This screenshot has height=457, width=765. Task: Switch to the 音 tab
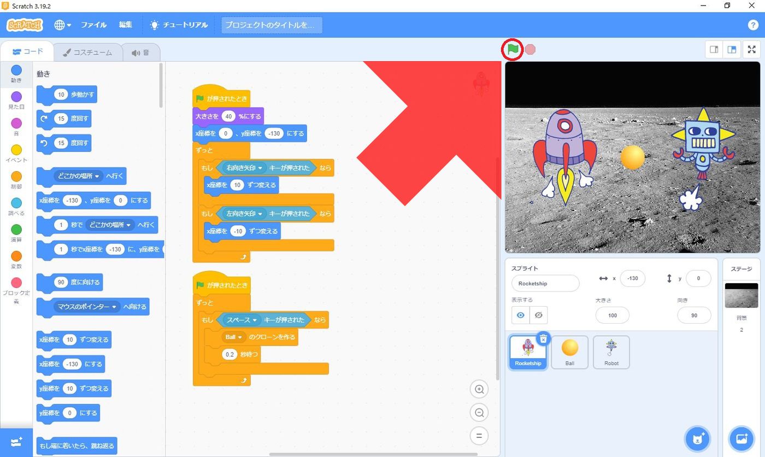pos(140,52)
